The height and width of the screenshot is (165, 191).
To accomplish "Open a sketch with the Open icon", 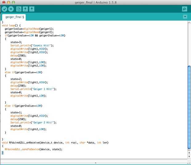I will point(25,9).
